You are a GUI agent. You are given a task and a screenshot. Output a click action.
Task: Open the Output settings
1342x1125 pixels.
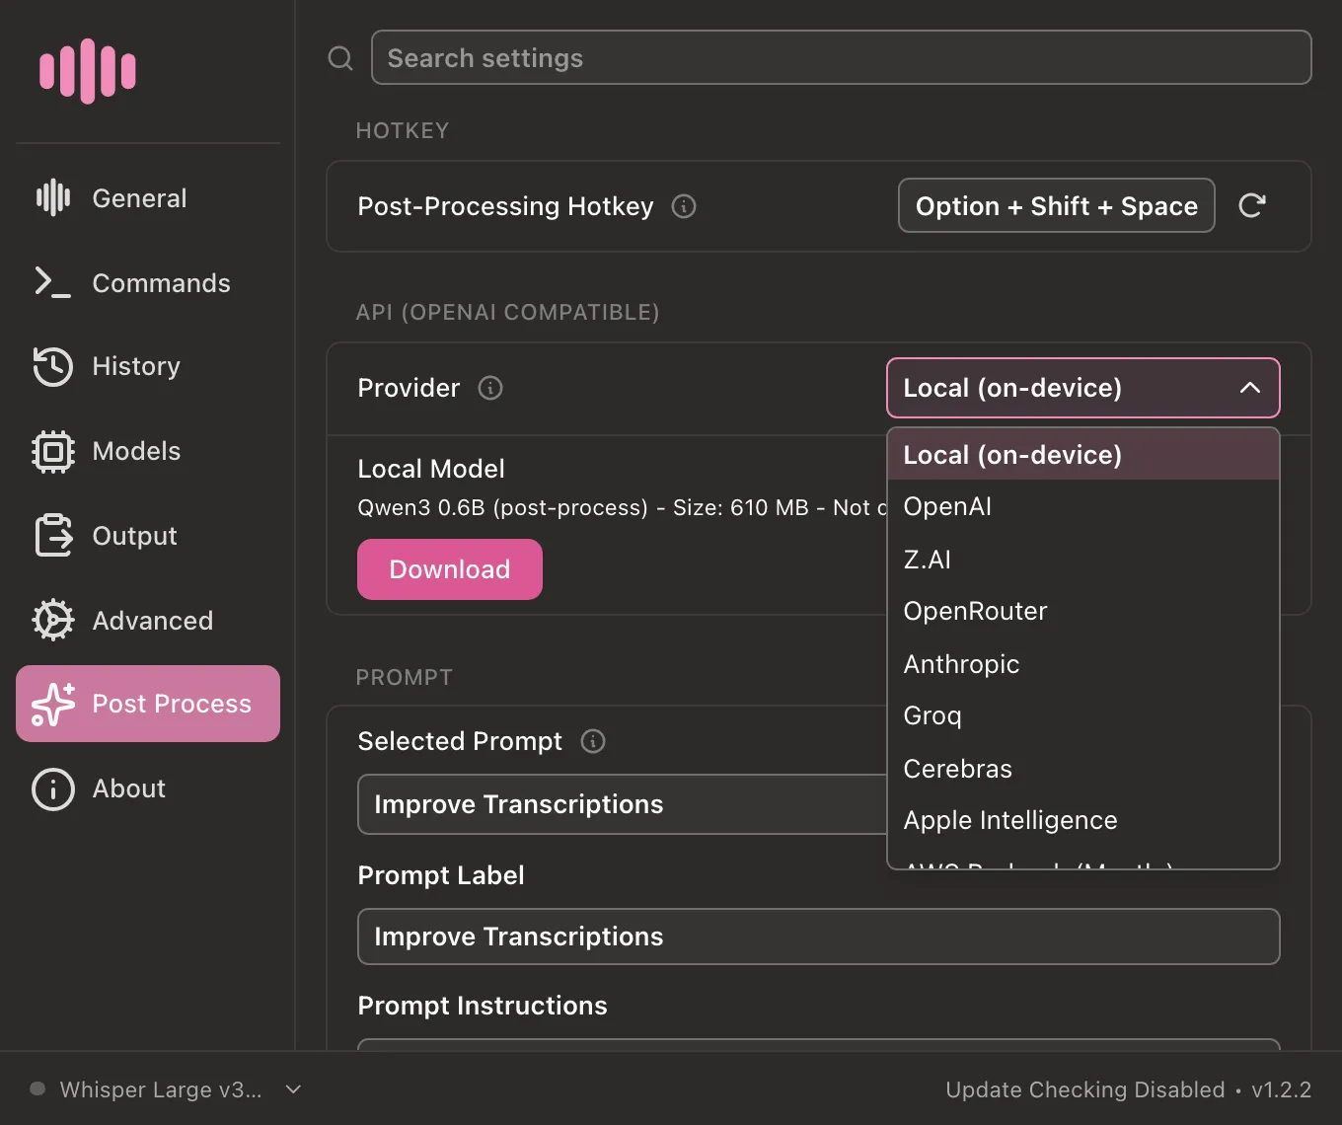tap(148, 536)
